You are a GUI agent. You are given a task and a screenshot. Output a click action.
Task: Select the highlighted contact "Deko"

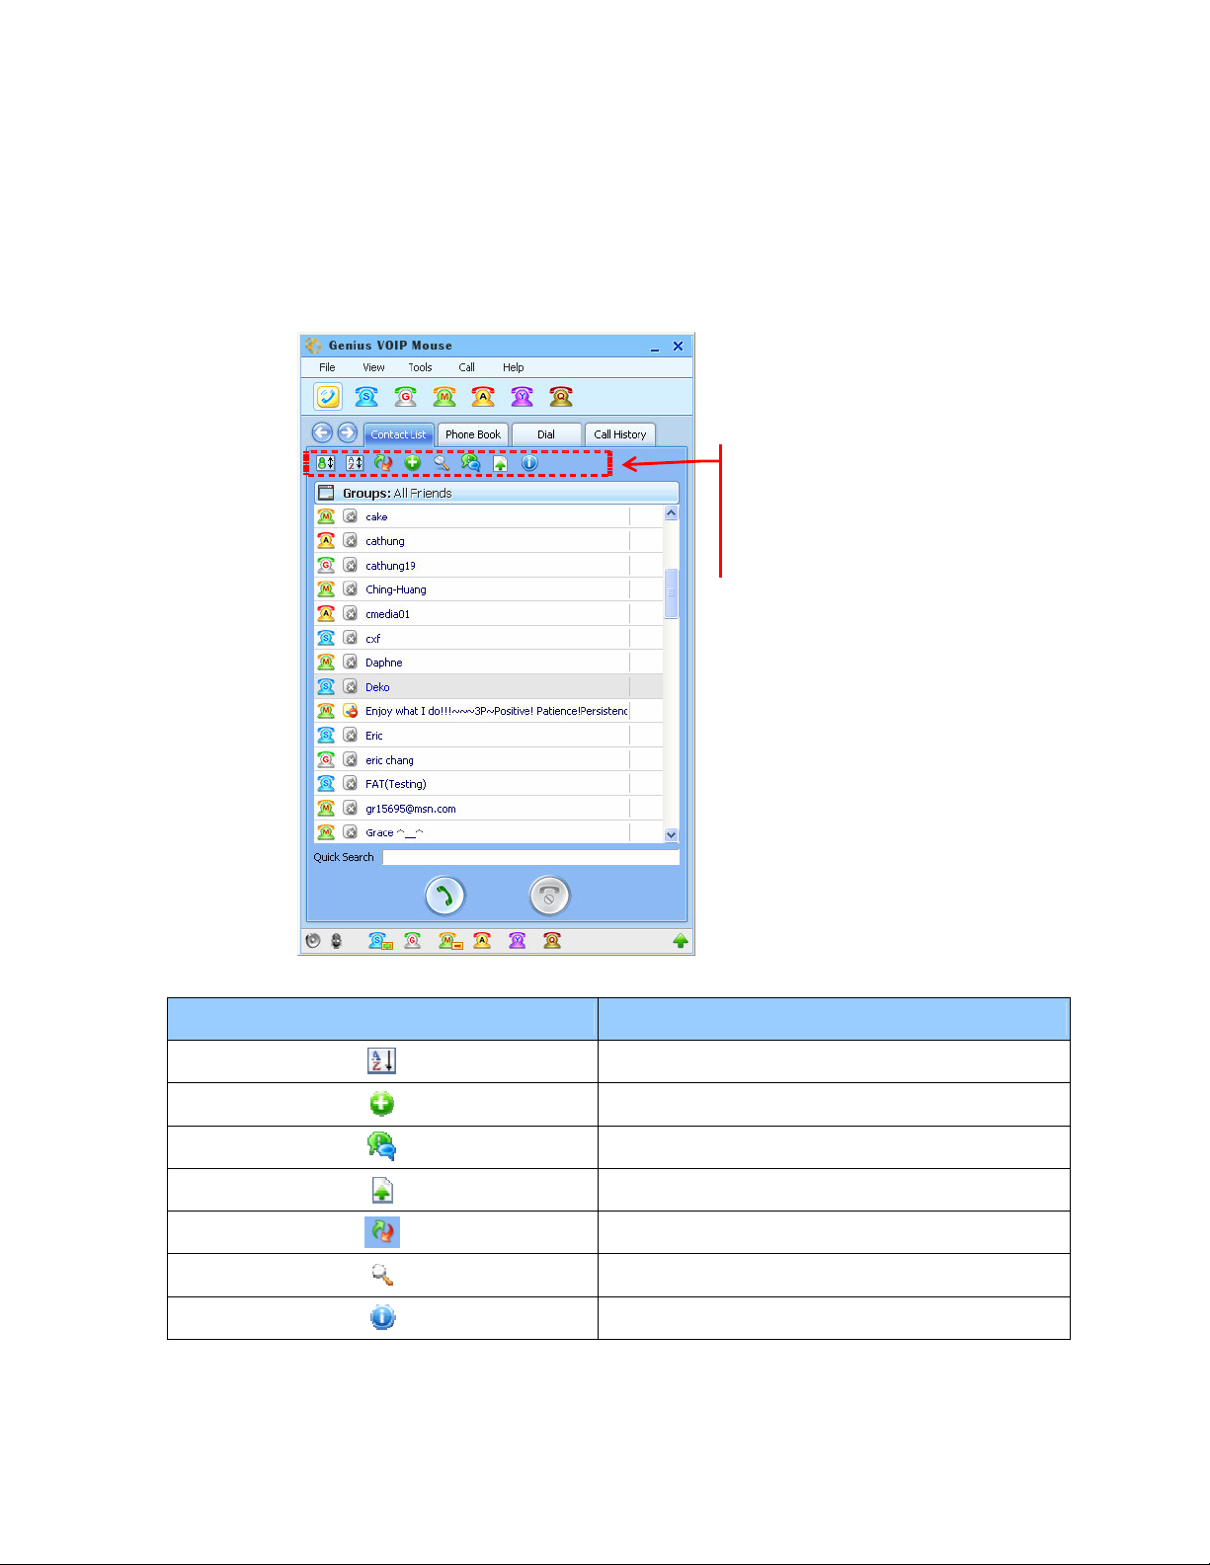tap(489, 687)
